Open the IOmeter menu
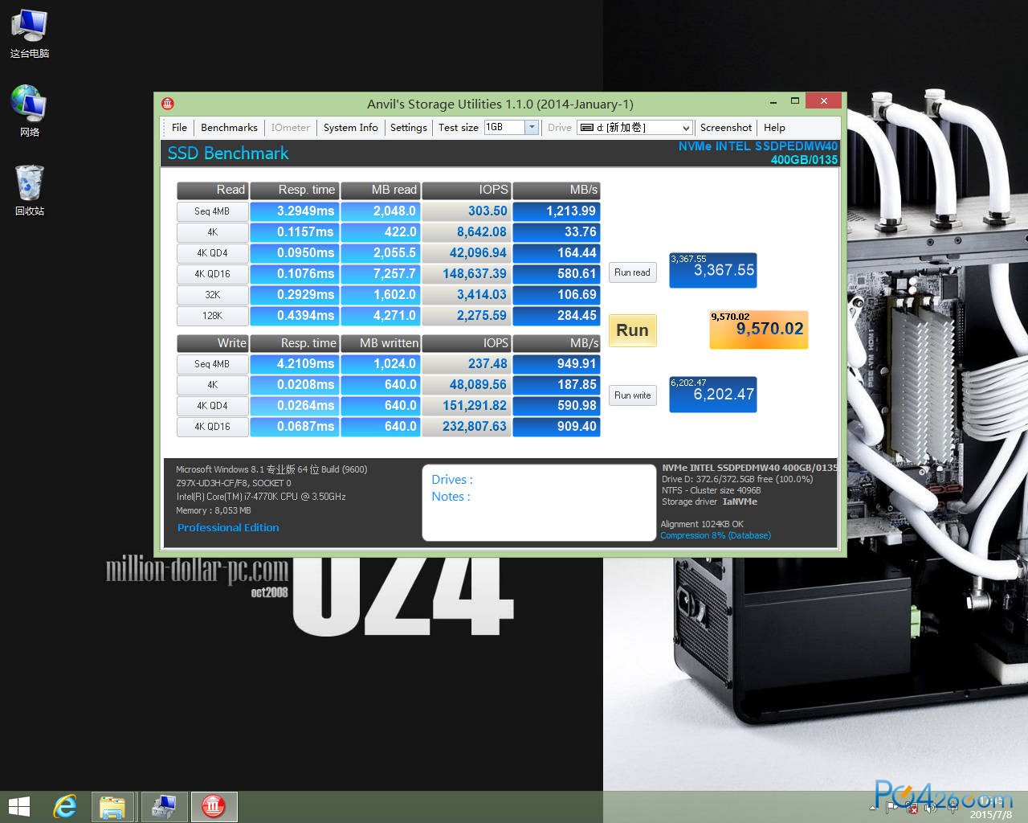 290,127
